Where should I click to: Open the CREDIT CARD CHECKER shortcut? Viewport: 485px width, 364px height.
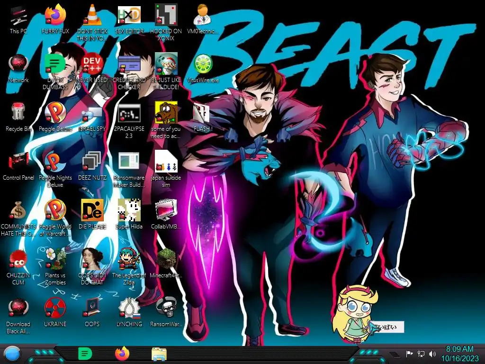coord(129,72)
